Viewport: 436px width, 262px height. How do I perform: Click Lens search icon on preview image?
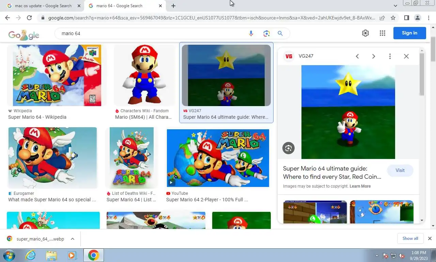pyautogui.click(x=289, y=148)
